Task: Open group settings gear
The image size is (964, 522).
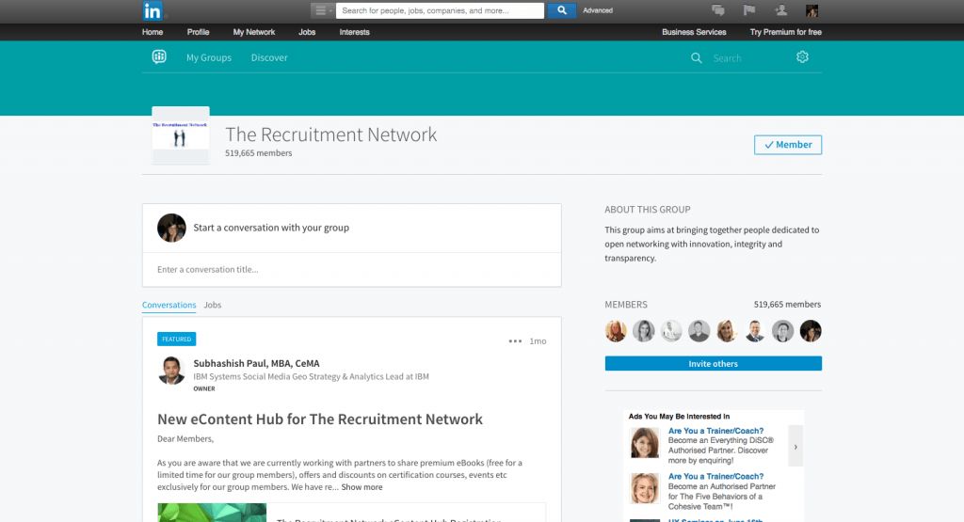Action: point(802,57)
